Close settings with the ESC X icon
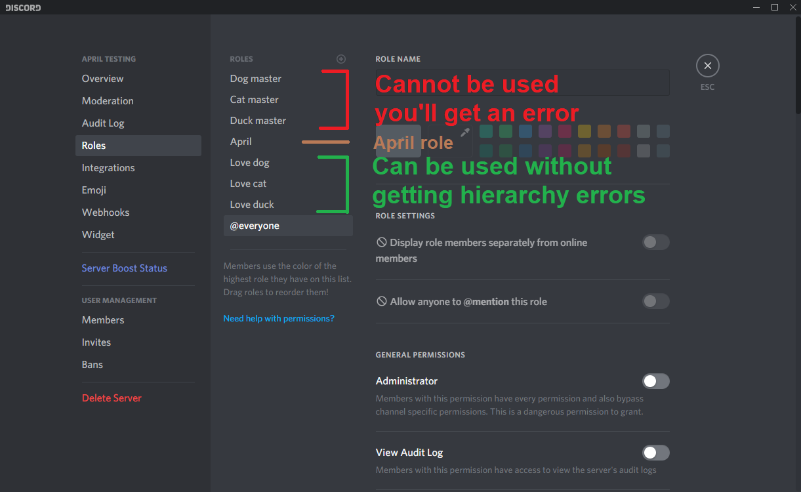This screenshot has height=492, width=801. [708, 66]
